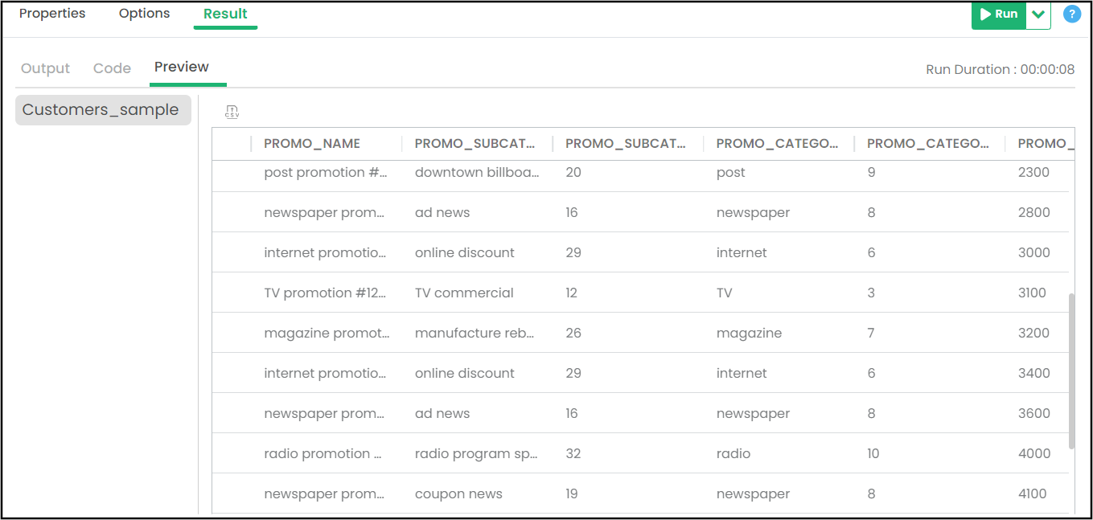Select the Preview sub-tab
Image resolution: width=1093 pixels, height=520 pixels.
point(182,67)
